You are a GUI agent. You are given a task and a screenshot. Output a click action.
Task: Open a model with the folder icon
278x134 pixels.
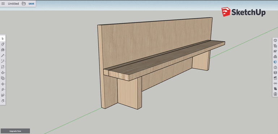click(x=23, y=4)
